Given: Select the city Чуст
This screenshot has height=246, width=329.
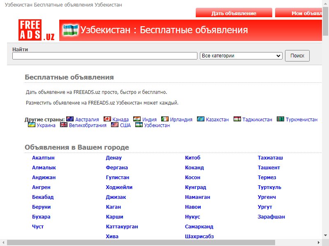Looking at the screenshot, I should pos(38,227).
